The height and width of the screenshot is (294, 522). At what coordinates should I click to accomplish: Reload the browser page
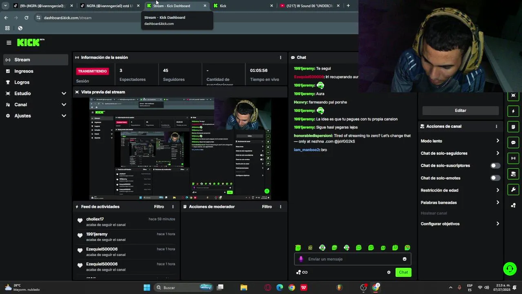[27, 18]
